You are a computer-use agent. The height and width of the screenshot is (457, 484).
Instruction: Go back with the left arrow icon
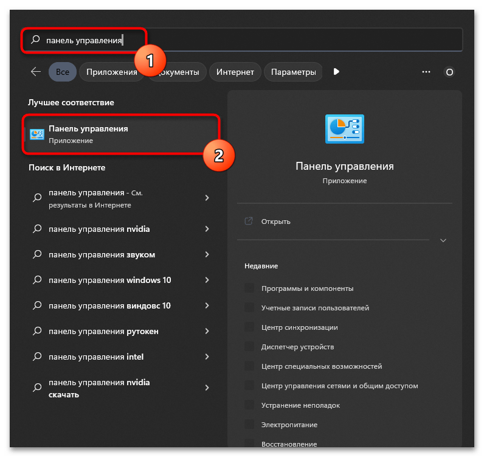tap(36, 72)
